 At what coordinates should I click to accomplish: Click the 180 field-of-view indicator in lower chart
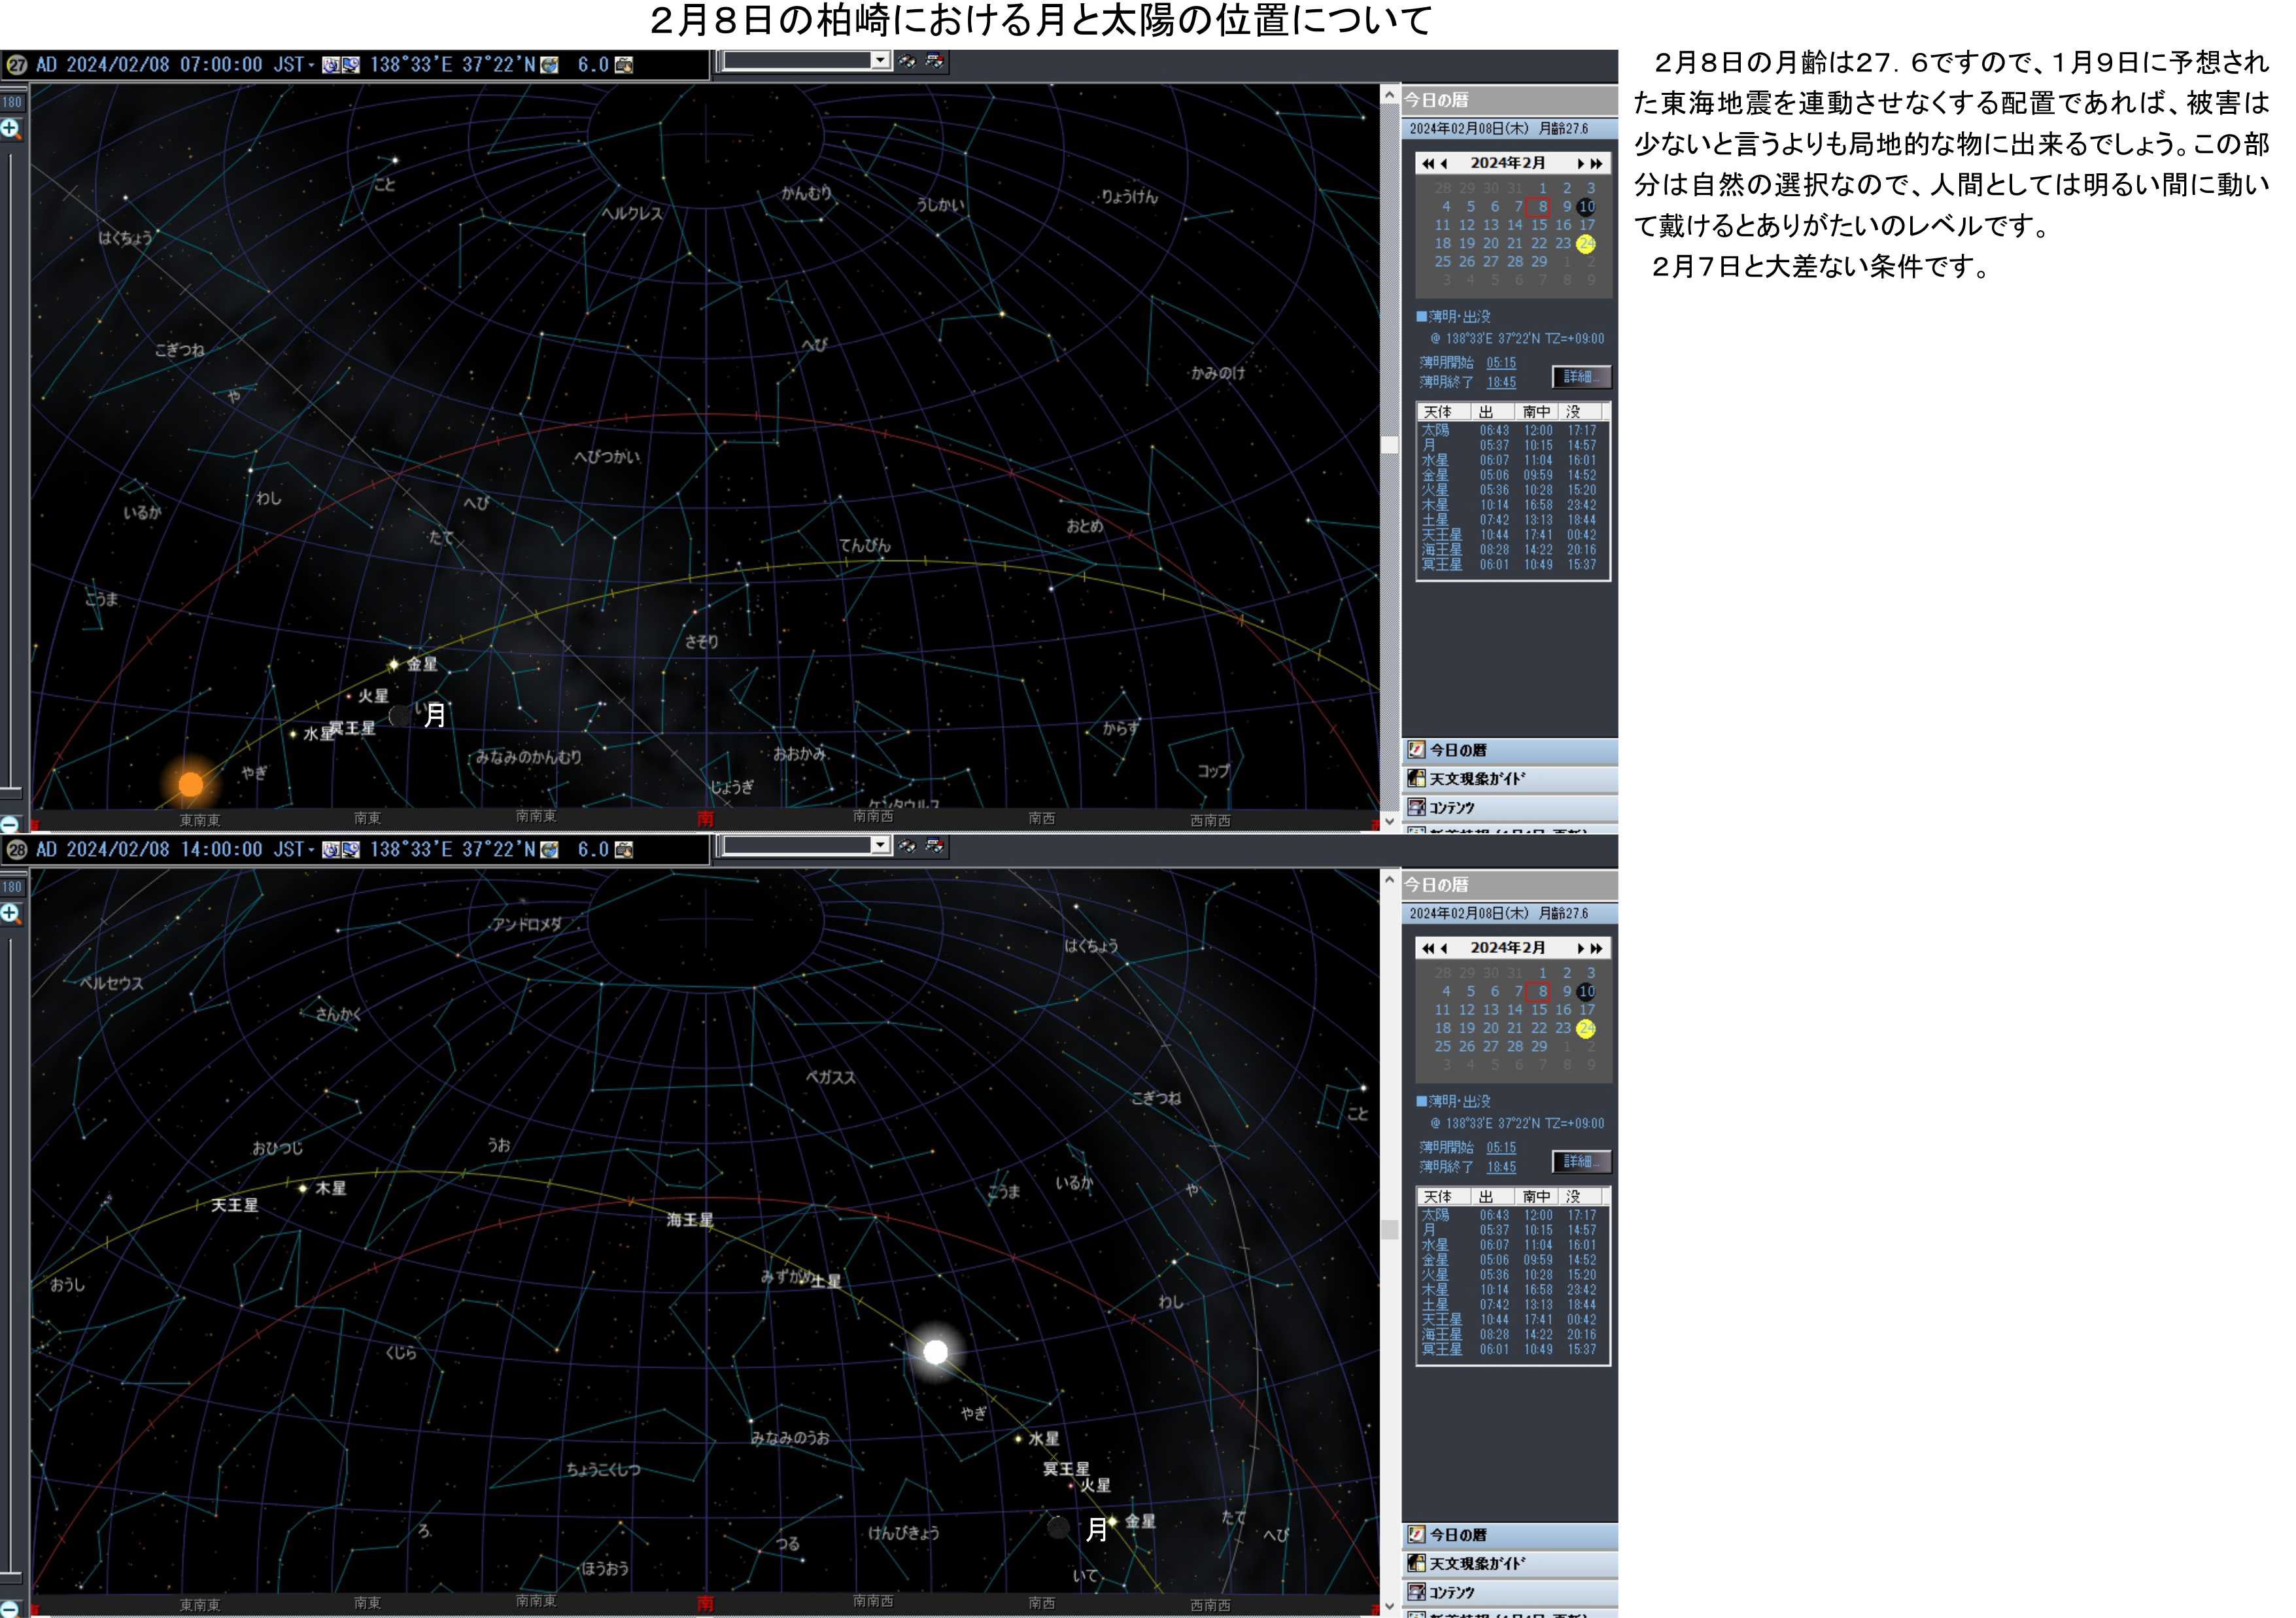[12, 887]
